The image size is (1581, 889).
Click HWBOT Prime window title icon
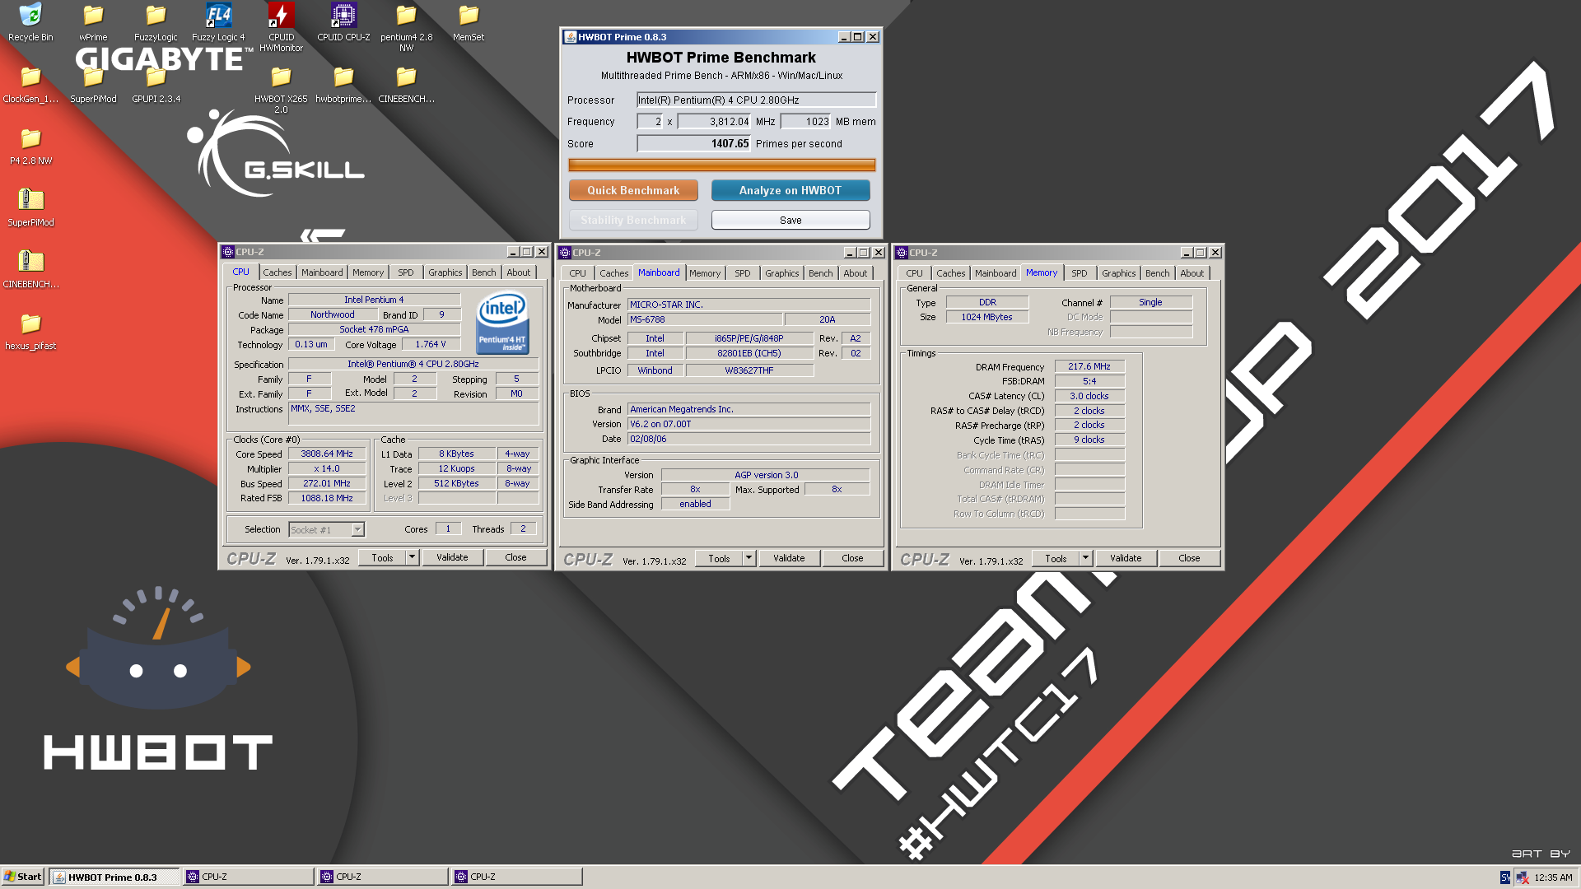pos(570,37)
